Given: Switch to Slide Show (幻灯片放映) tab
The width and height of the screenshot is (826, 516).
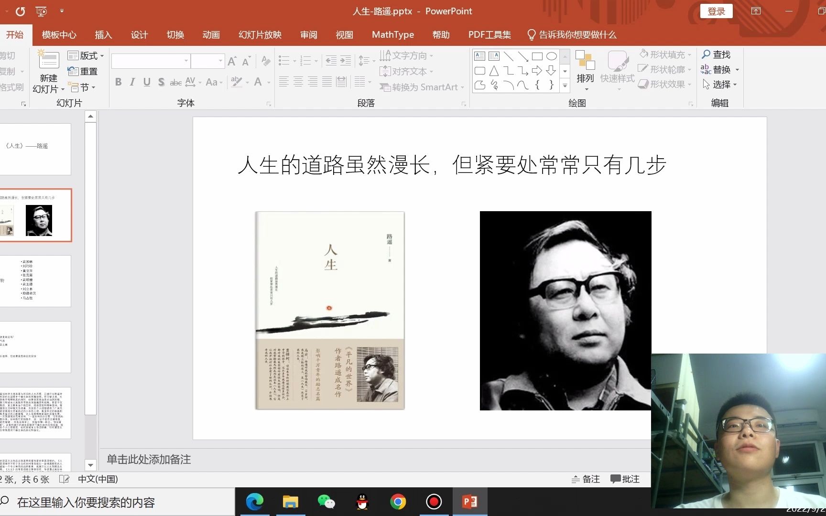Looking at the screenshot, I should (260, 35).
